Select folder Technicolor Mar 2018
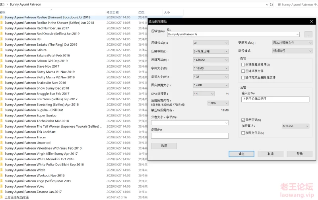Image resolution: width=318 pixels, height=200 pixels. (x=37, y=121)
